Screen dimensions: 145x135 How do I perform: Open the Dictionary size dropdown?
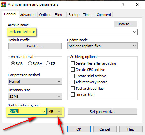(35, 97)
